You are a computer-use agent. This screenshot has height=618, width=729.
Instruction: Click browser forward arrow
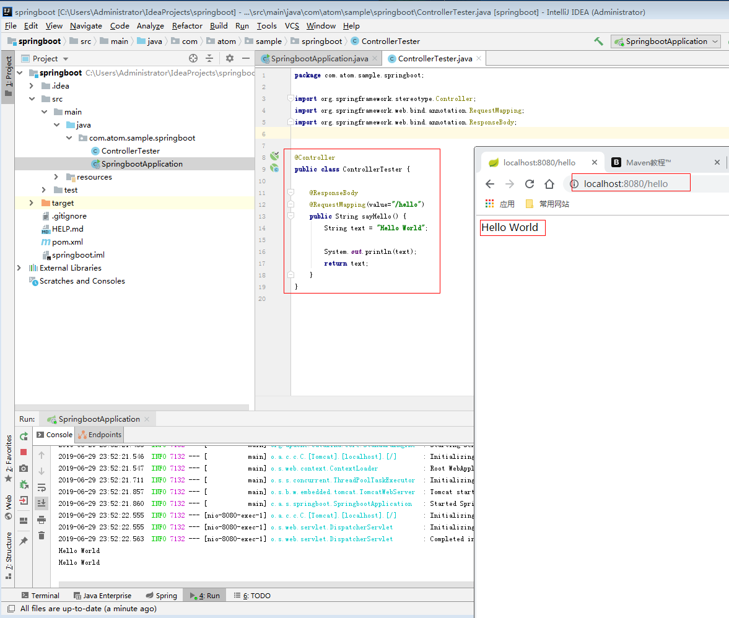click(510, 184)
